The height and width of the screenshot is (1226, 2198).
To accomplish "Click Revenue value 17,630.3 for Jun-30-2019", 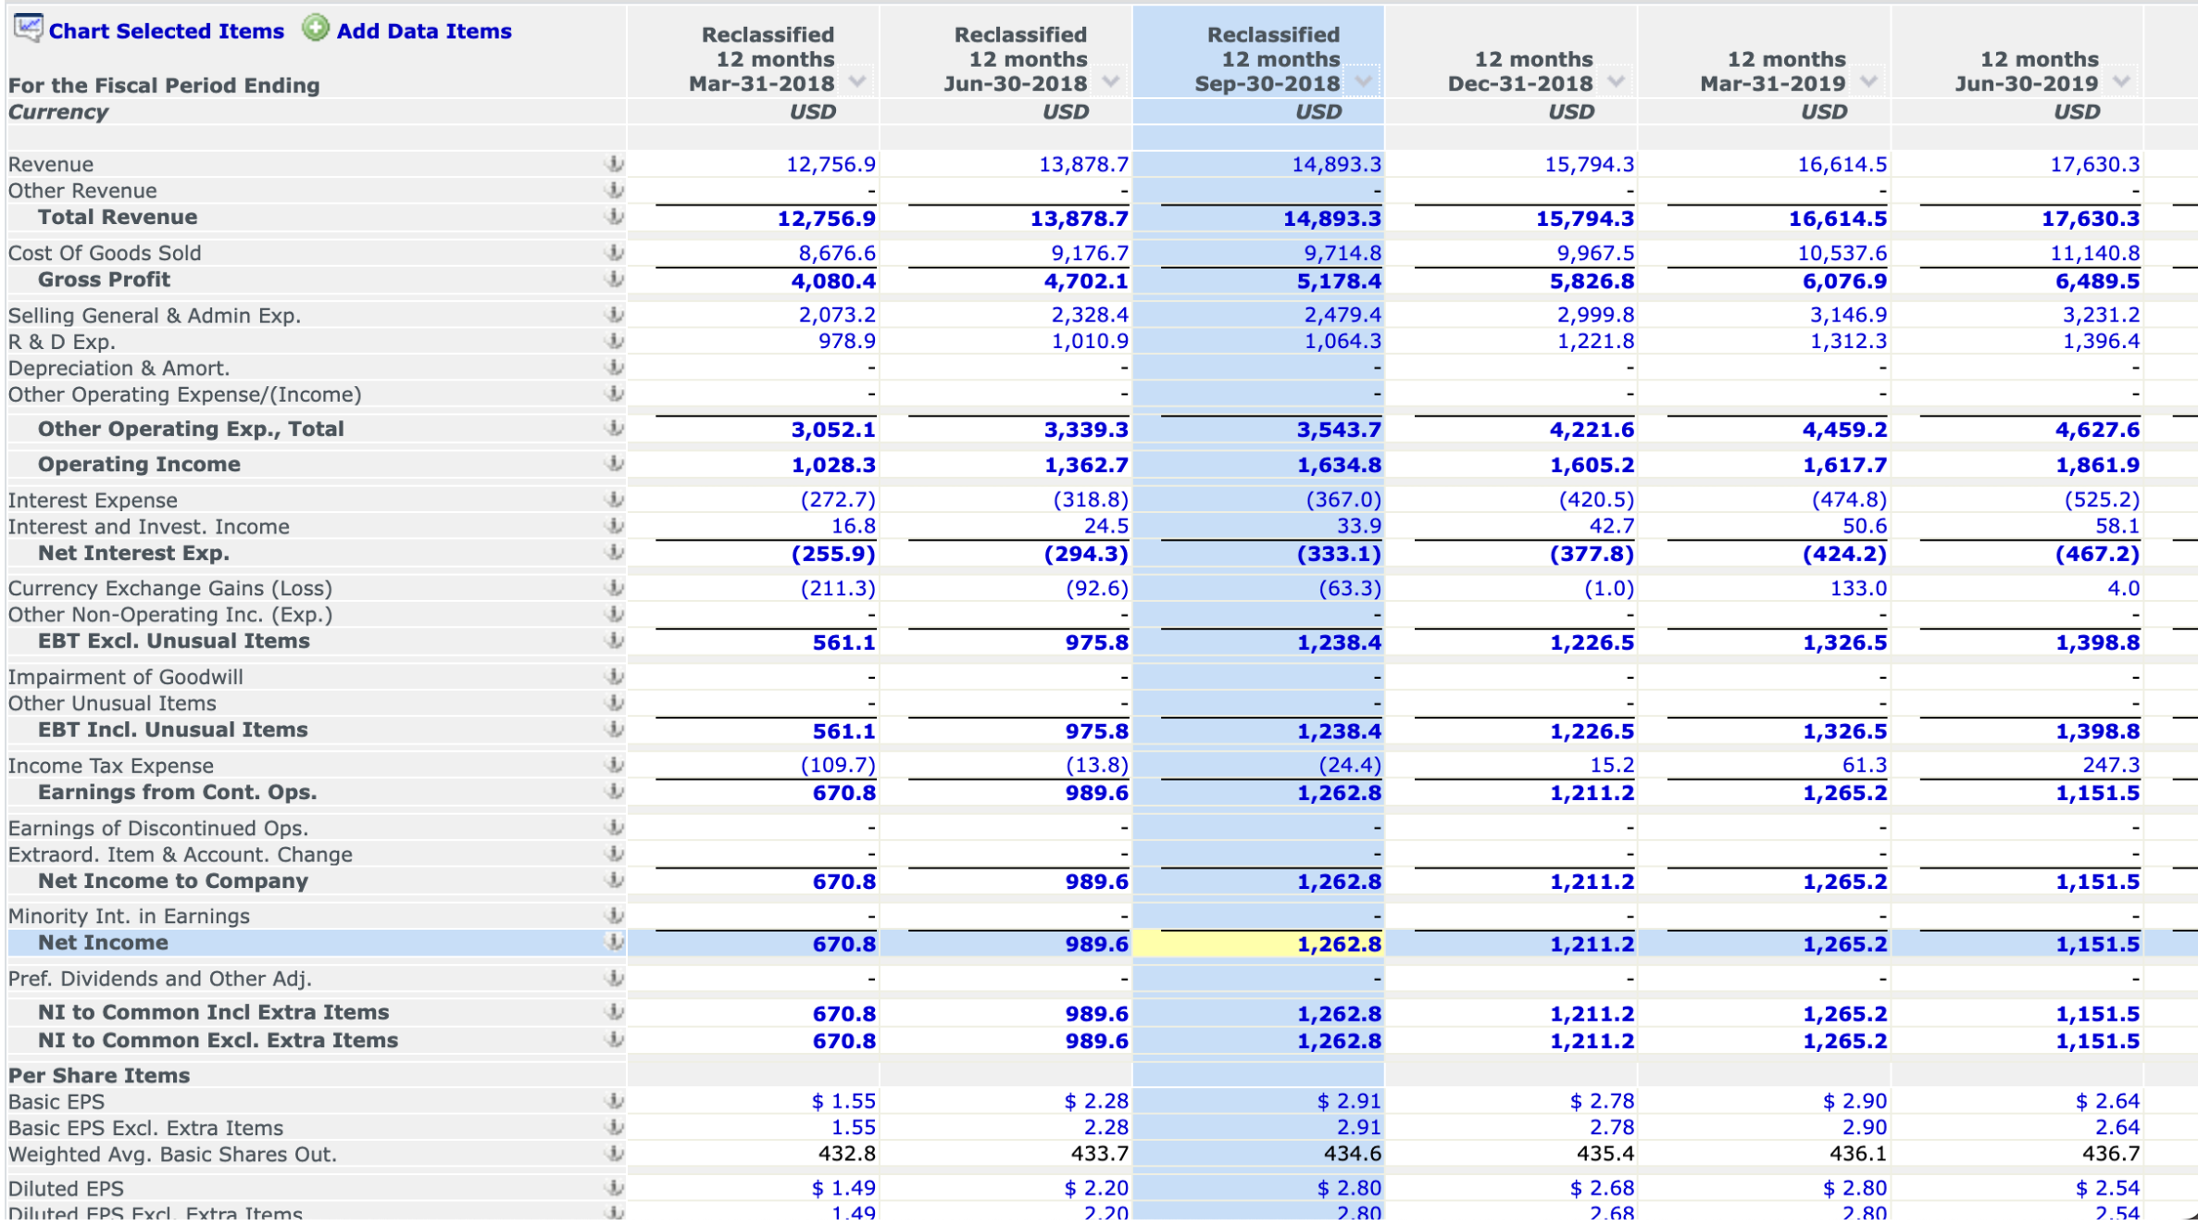I will click(2094, 165).
